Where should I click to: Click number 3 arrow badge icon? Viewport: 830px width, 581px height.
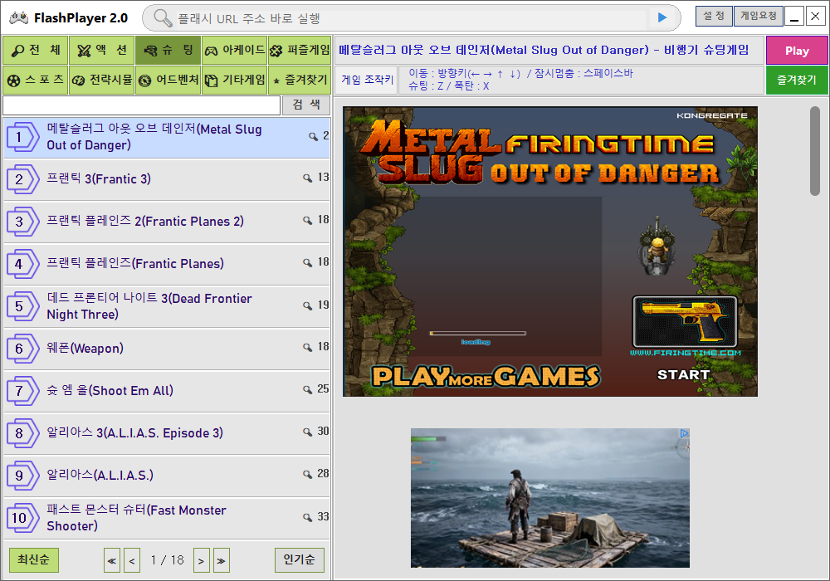pyautogui.click(x=22, y=222)
